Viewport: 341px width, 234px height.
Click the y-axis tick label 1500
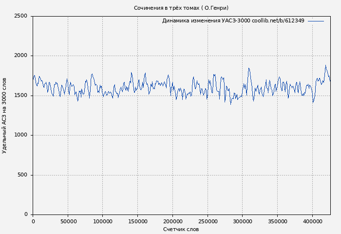coord(20,96)
